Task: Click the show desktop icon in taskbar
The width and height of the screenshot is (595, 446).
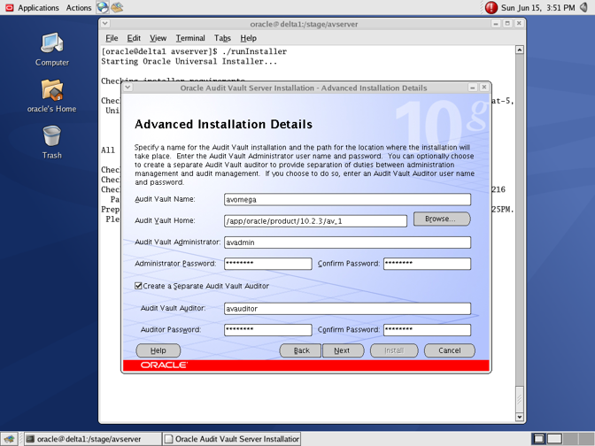Action: 9,439
